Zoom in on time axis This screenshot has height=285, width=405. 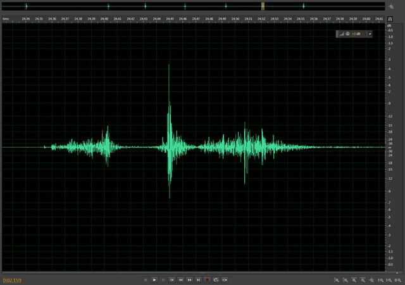tap(354, 280)
